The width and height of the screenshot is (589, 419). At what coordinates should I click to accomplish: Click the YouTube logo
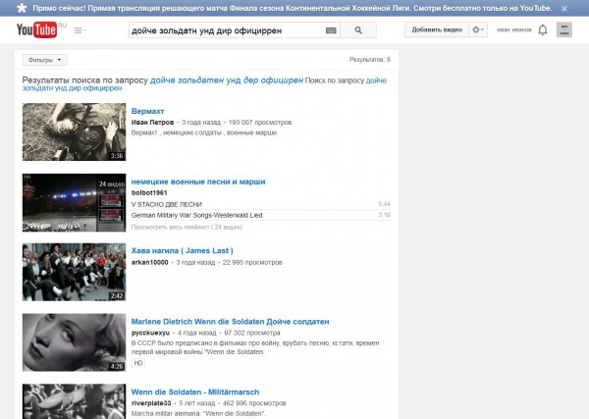coord(37,29)
